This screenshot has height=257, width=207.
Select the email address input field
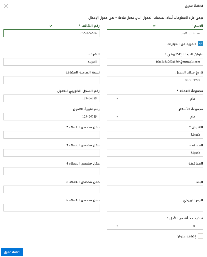click(x=155, y=62)
